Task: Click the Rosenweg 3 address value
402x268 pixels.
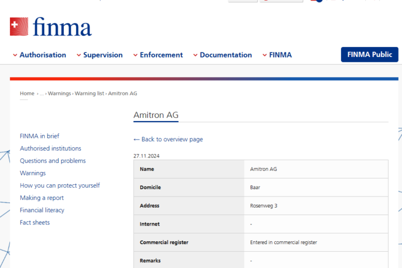Action: tap(264, 205)
